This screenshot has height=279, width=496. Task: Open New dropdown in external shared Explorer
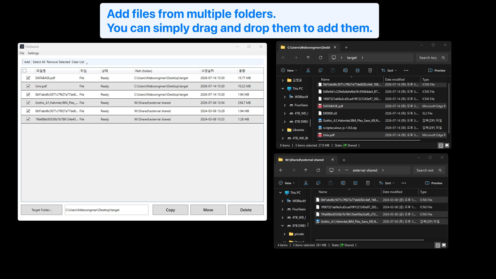pyautogui.click(x=286, y=183)
